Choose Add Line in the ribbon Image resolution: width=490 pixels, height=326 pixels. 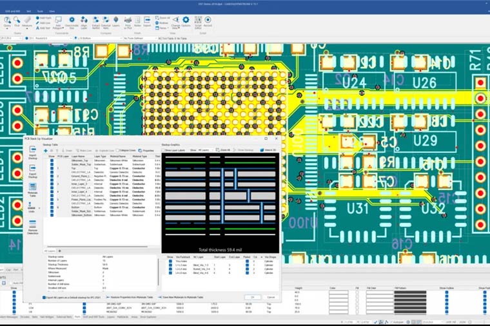(x=43, y=23)
